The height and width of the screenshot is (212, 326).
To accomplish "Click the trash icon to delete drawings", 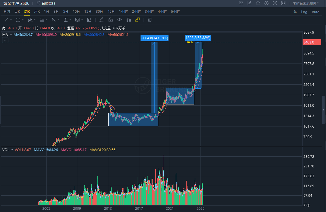I will click(x=150, y=20).
